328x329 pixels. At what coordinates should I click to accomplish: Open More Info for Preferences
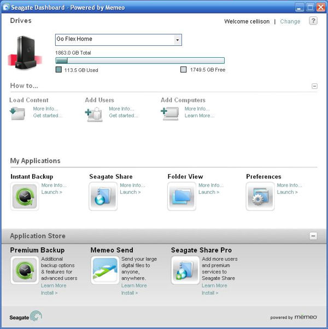(x=289, y=186)
